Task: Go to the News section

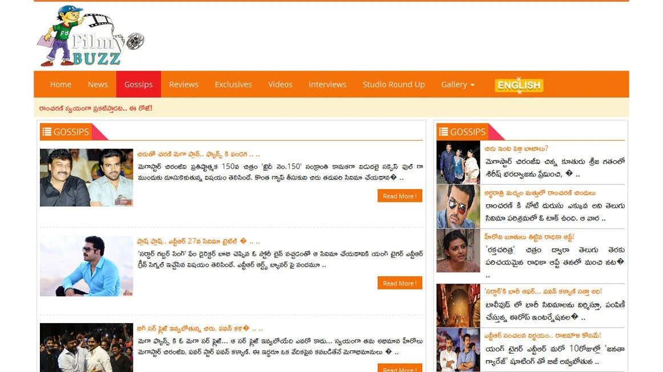Action: (98, 84)
